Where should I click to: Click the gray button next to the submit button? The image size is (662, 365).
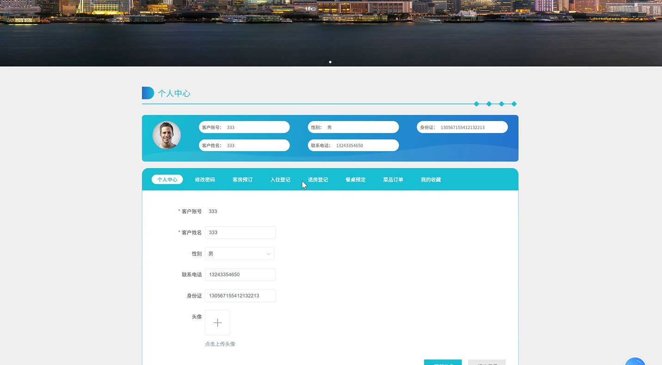[x=486, y=364]
